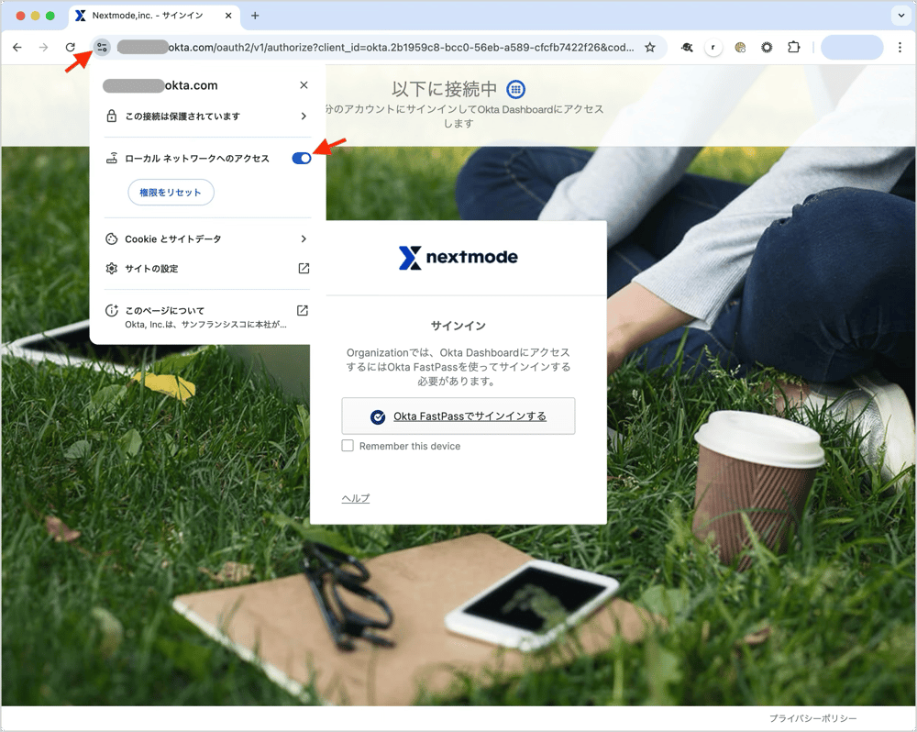917x732 pixels.
Task: Click external link icon beside このページについて
Action: tap(303, 310)
